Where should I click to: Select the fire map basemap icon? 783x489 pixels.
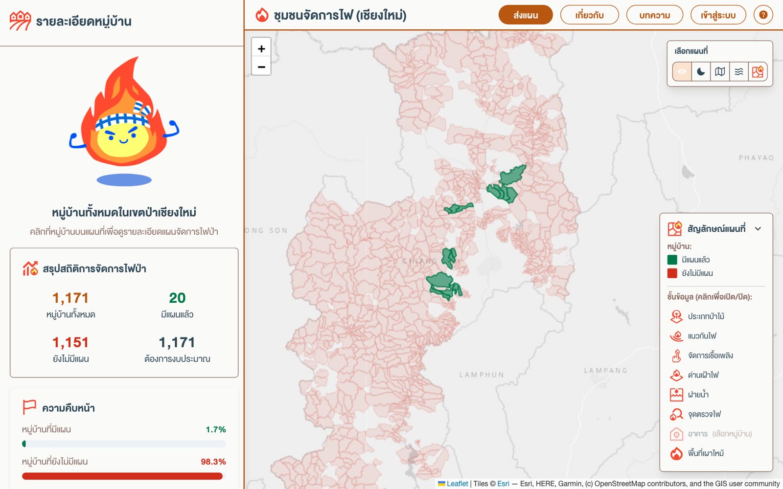click(758, 71)
